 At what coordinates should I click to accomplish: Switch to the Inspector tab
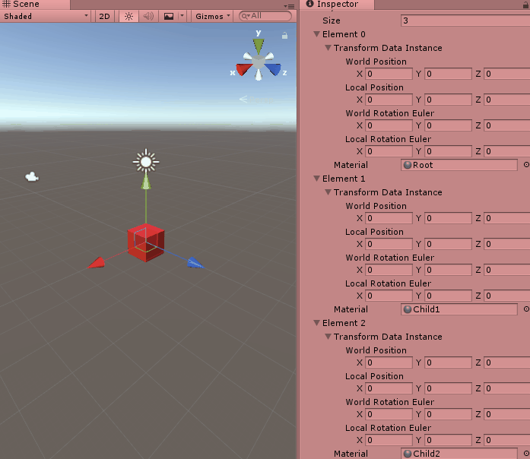[337, 5]
